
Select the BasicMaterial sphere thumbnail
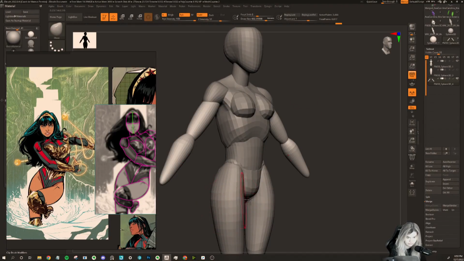[13, 38]
